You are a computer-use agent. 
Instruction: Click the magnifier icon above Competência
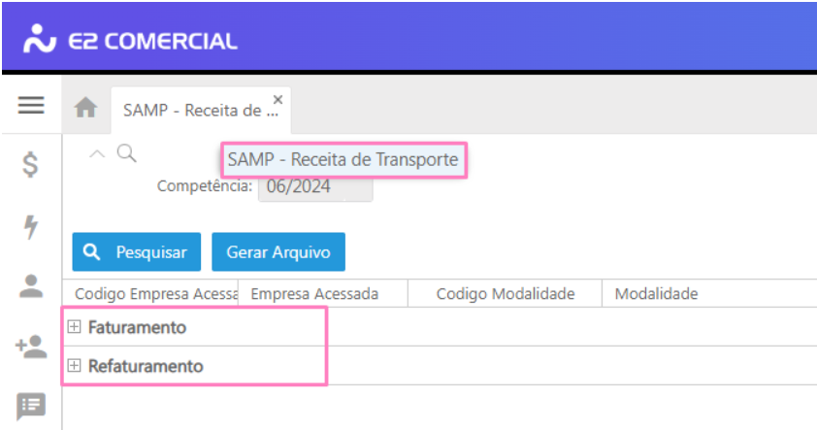pos(126,153)
